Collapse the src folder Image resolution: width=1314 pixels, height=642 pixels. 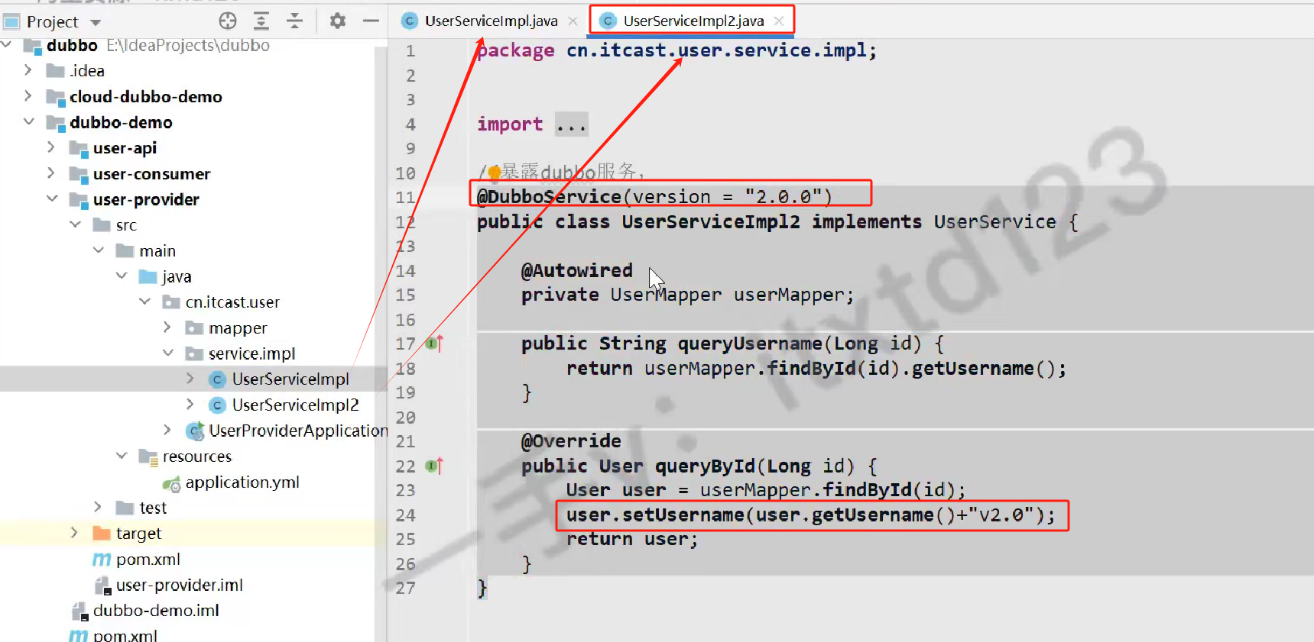(x=75, y=224)
